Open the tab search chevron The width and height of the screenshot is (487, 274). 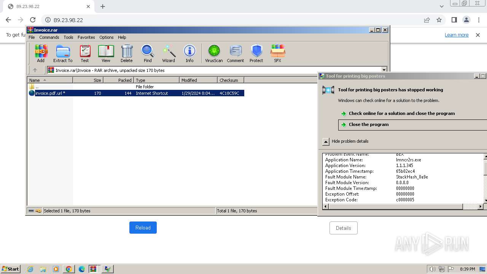pyautogui.click(x=441, y=6)
